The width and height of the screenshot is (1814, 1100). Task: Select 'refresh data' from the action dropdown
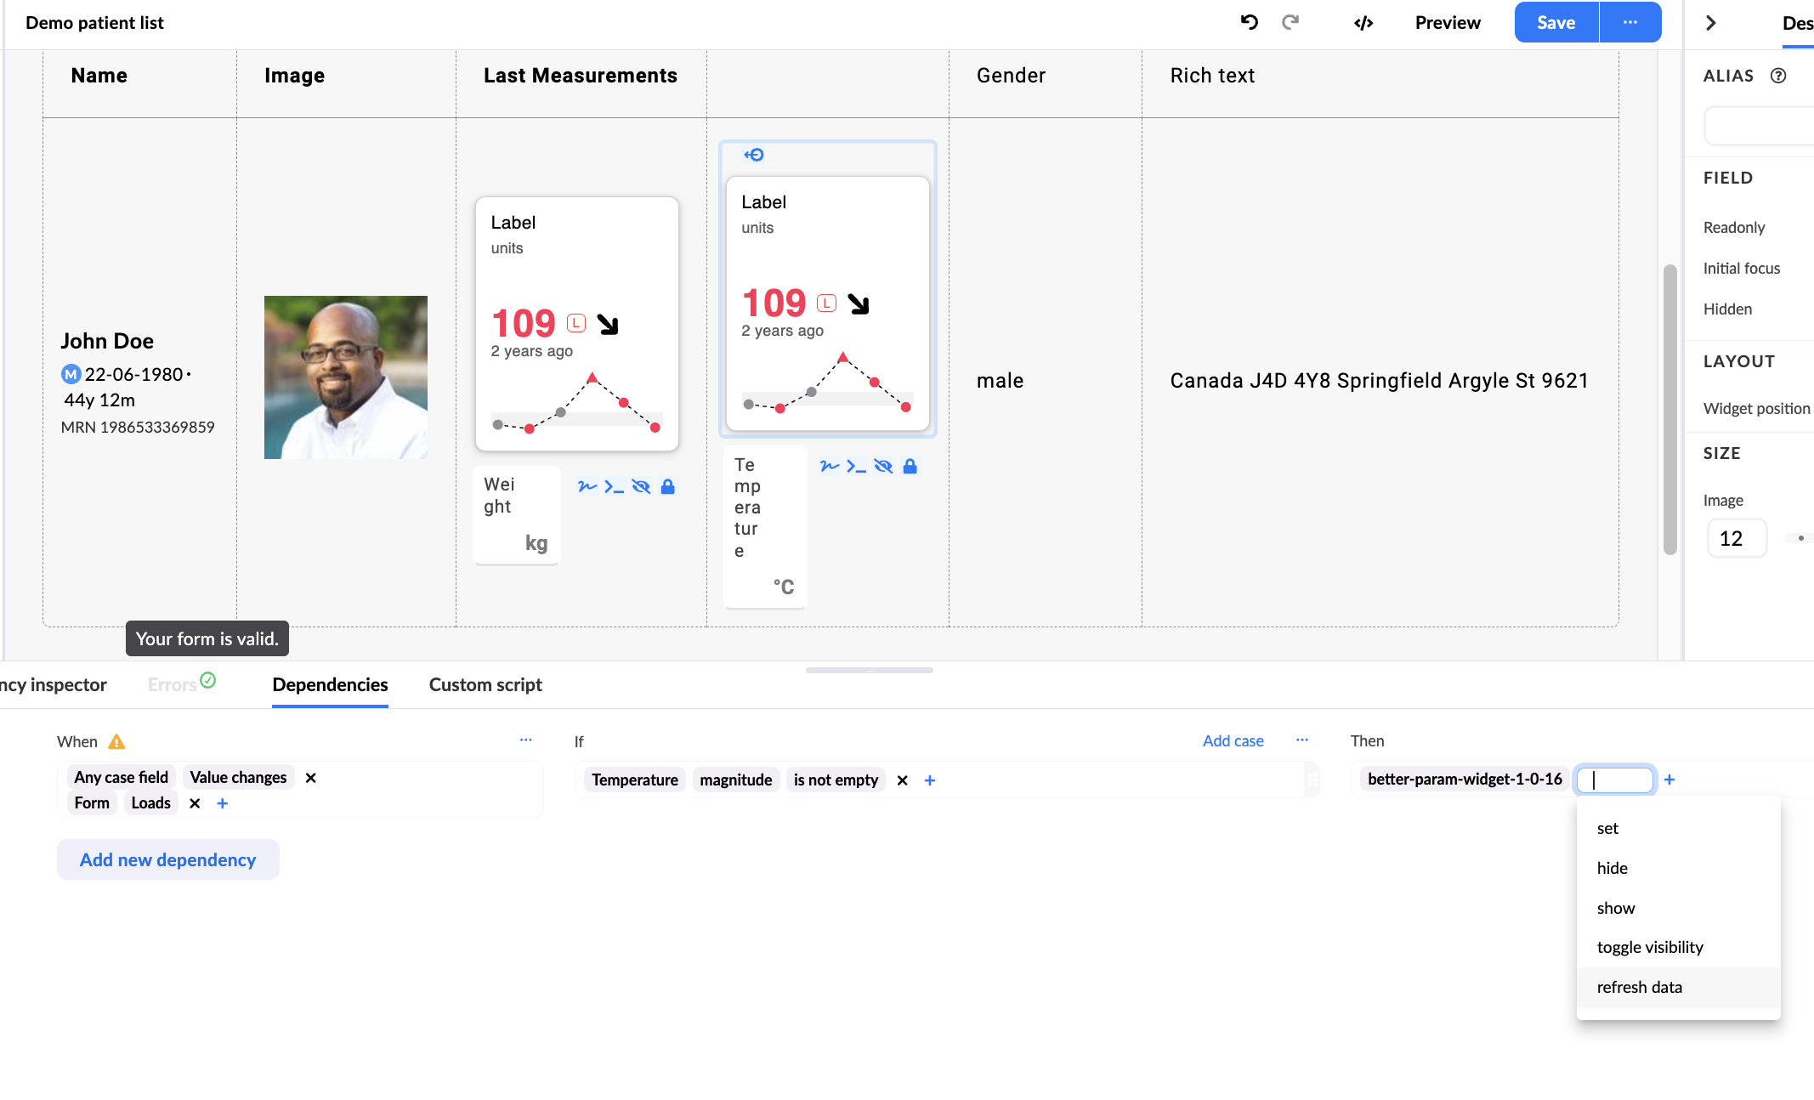[x=1678, y=987]
